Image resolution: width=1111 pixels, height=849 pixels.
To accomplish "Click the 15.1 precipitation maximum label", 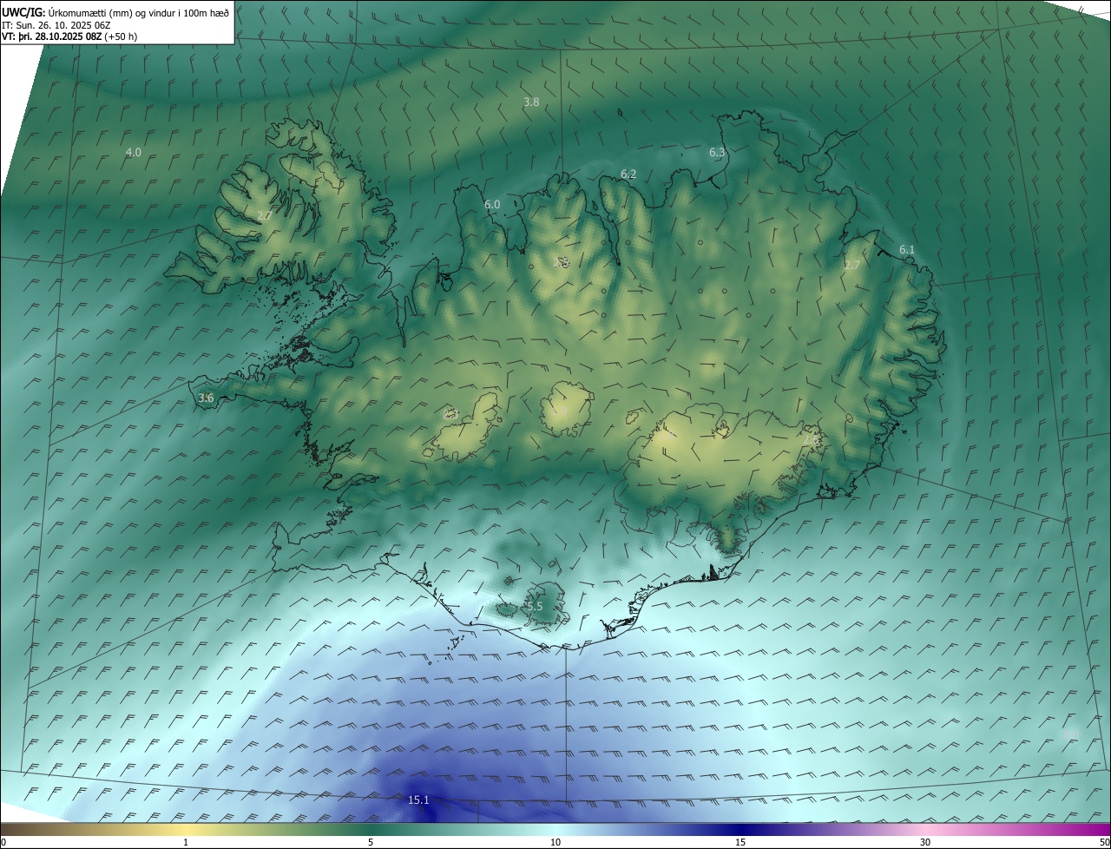I will click(x=418, y=800).
